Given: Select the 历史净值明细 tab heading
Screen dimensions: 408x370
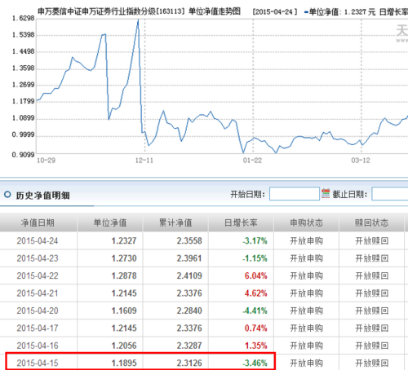Looking at the screenshot, I should click(42, 196).
